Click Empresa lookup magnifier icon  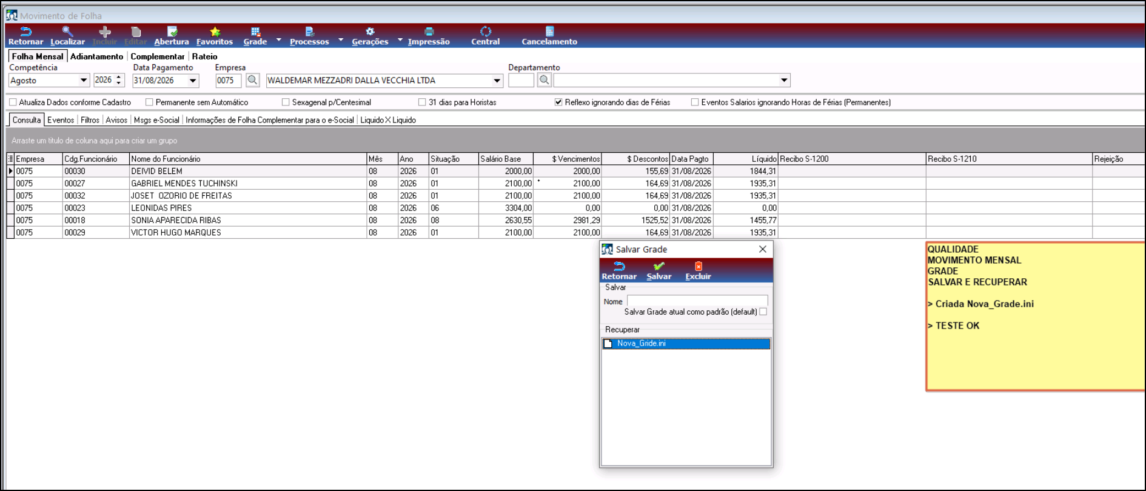tap(253, 80)
